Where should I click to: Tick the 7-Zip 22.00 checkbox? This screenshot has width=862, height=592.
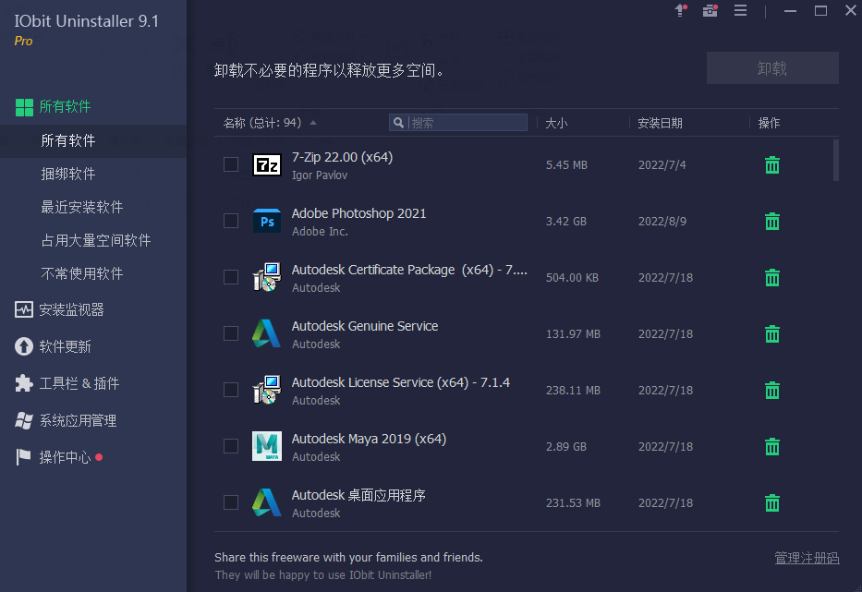[x=230, y=164]
